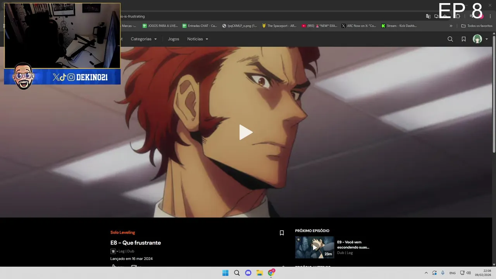The height and width of the screenshot is (279, 496).
Task: Open E9 - Você vem escondendo suas link
Action: tap(353, 245)
